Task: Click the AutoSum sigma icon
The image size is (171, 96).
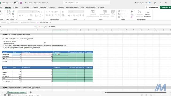Action: [x=132, y=11]
